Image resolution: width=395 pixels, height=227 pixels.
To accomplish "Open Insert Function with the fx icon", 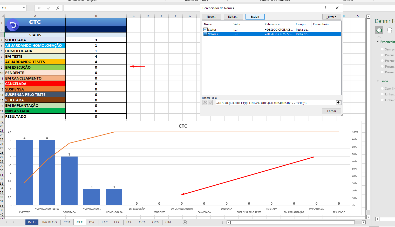I will 58,8.
